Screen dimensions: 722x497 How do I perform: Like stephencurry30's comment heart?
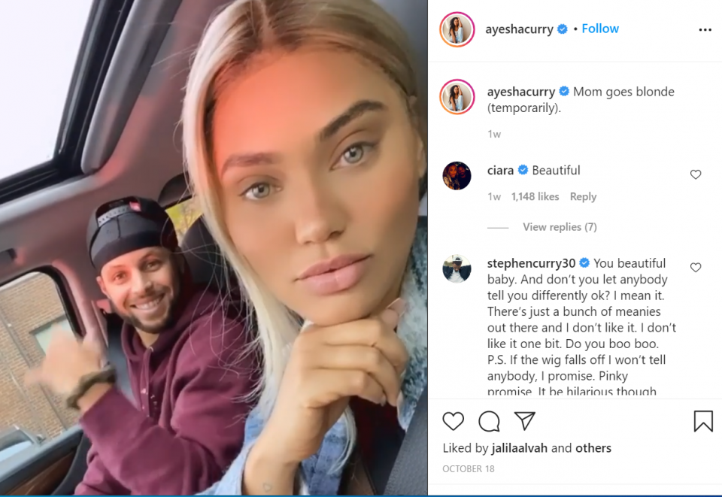[x=695, y=268]
